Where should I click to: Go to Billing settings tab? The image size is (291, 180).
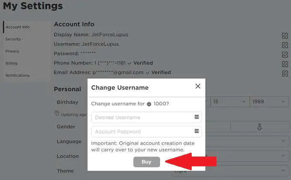12,63
